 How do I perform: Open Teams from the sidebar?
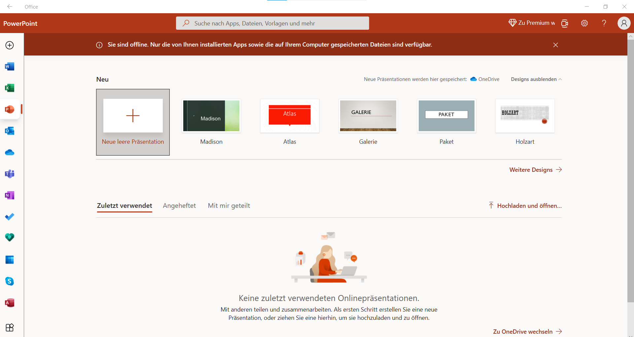pos(10,174)
